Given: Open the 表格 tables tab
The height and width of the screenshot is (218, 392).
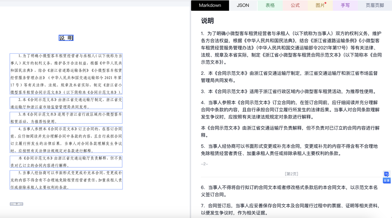Looking at the screenshot, I should tap(270, 5).
